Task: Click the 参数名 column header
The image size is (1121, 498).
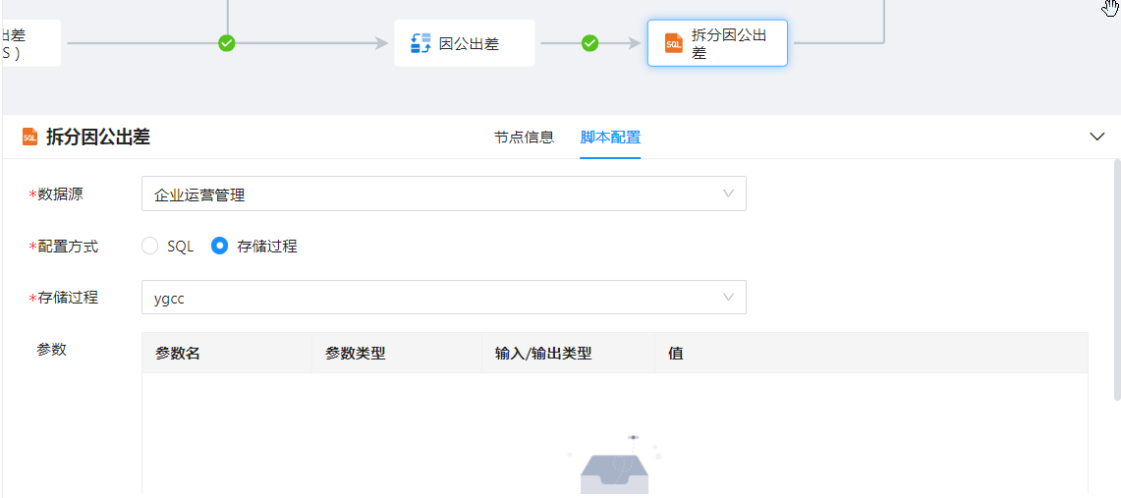Action: (x=178, y=354)
